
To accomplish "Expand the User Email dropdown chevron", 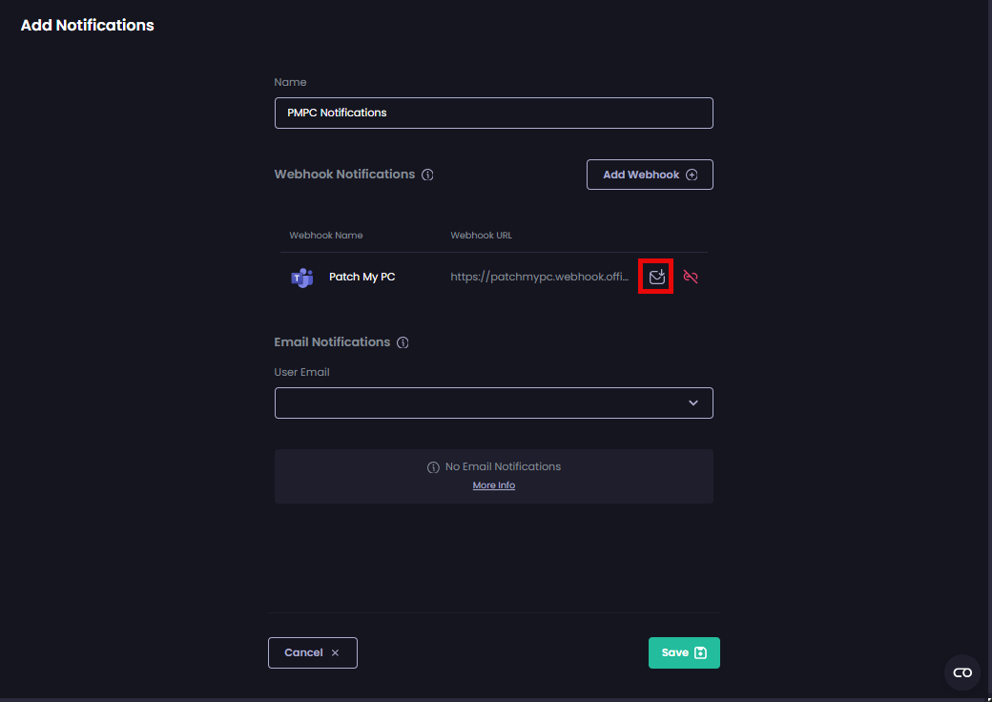I will (693, 403).
